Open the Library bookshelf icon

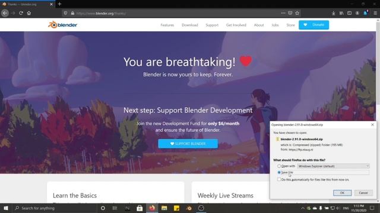point(341,13)
